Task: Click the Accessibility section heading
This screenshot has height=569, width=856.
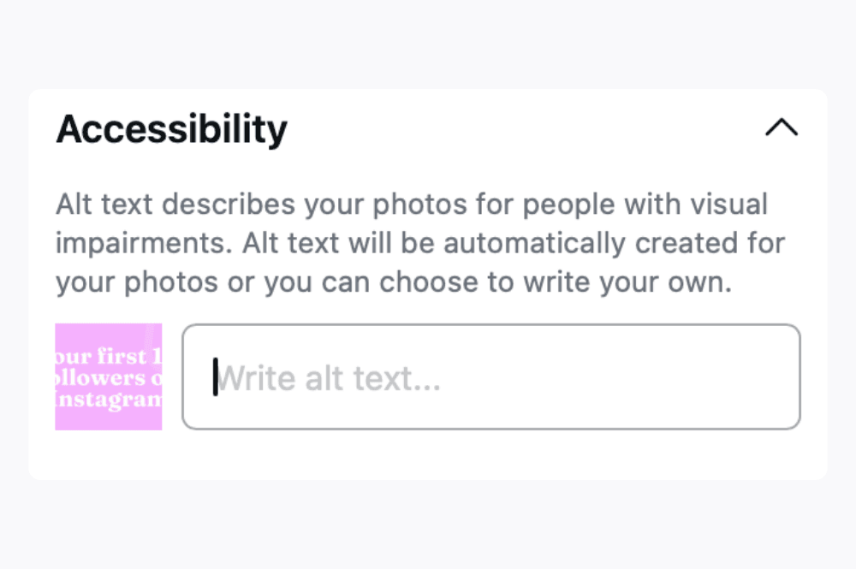Action: [x=171, y=129]
